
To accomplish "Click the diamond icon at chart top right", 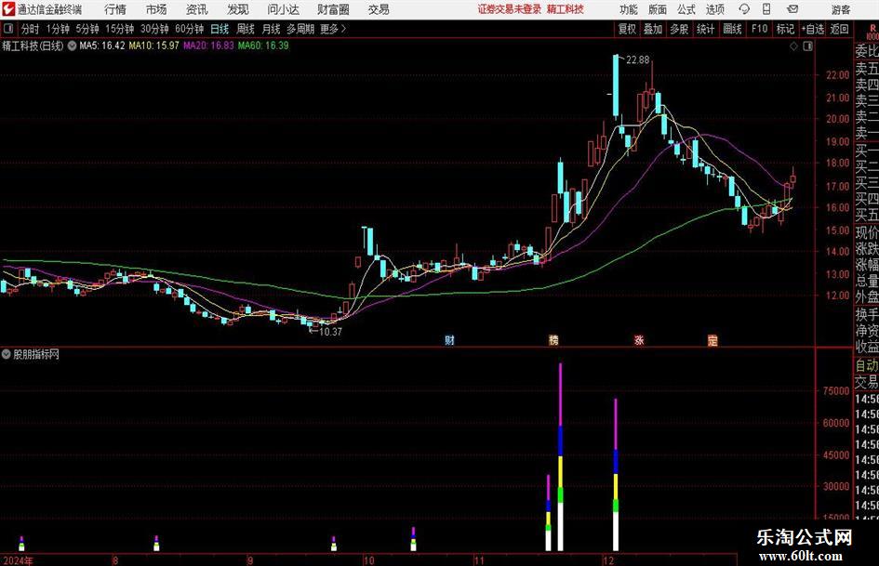I will pos(793,46).
